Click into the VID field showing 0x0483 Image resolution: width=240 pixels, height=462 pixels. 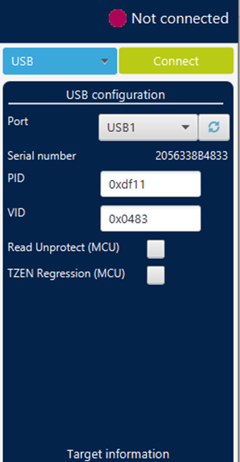point(151,218)
